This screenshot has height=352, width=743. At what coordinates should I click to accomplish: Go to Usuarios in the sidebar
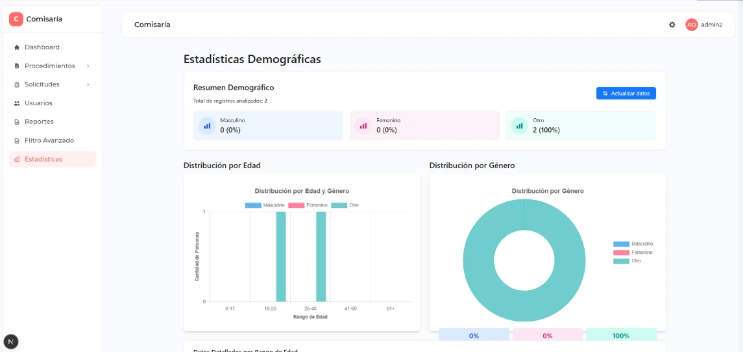(38, 103)
